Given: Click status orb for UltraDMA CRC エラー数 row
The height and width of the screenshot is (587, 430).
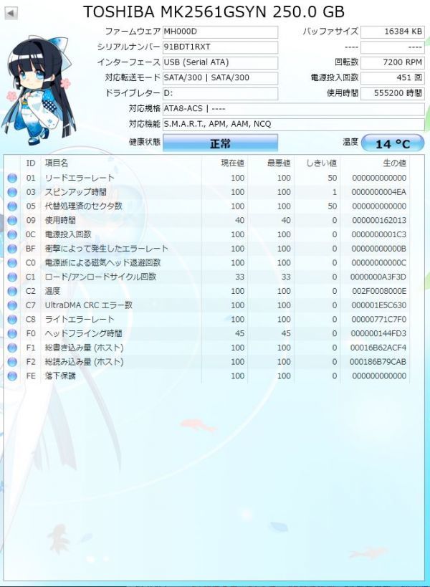Looking at the screenshot, I should (x=12, y=305).
